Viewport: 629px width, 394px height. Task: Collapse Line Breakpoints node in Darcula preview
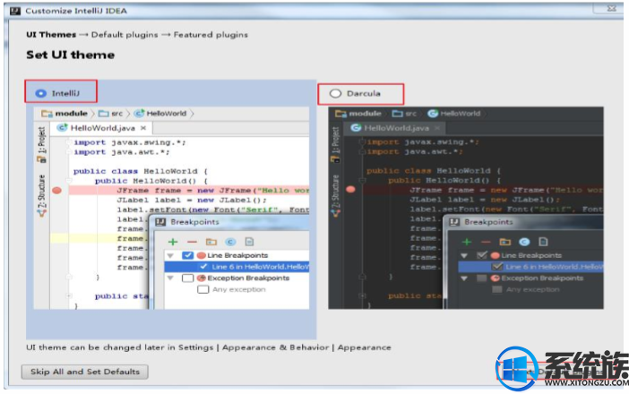[464, 255]
